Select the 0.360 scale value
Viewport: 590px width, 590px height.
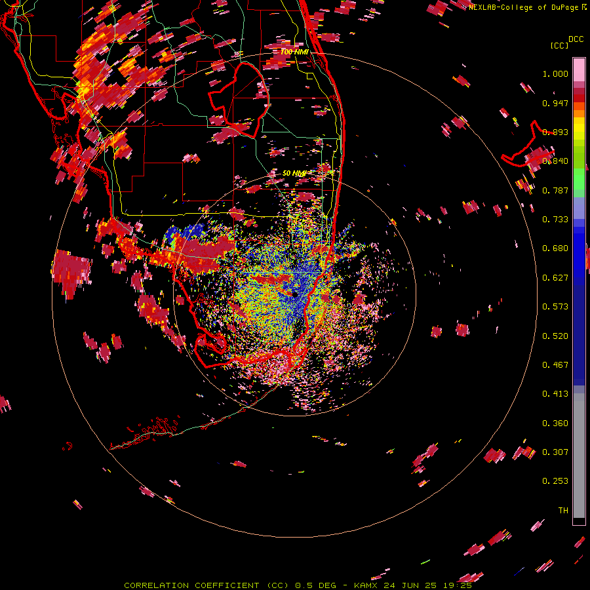tap(555, 423)
